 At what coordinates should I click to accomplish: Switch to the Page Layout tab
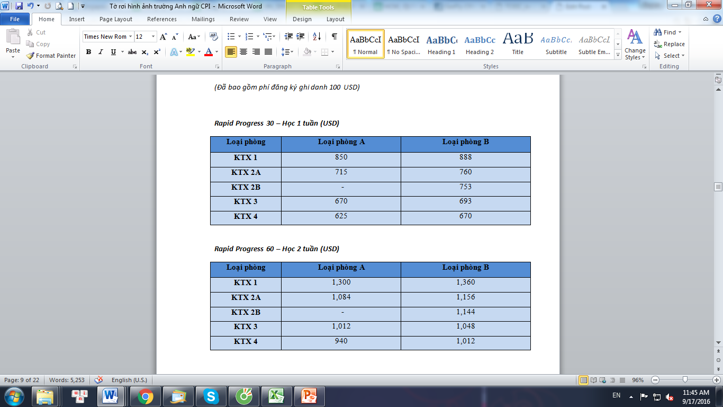coord(116,19)
